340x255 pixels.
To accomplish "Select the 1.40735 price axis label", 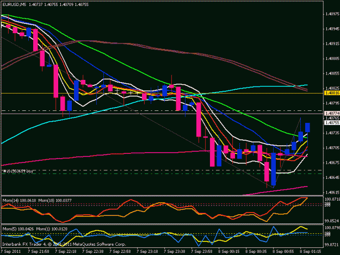I will click(x=332, y=133).
